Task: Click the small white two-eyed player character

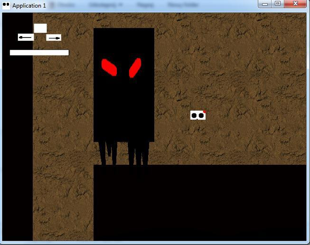Action: 198,115
